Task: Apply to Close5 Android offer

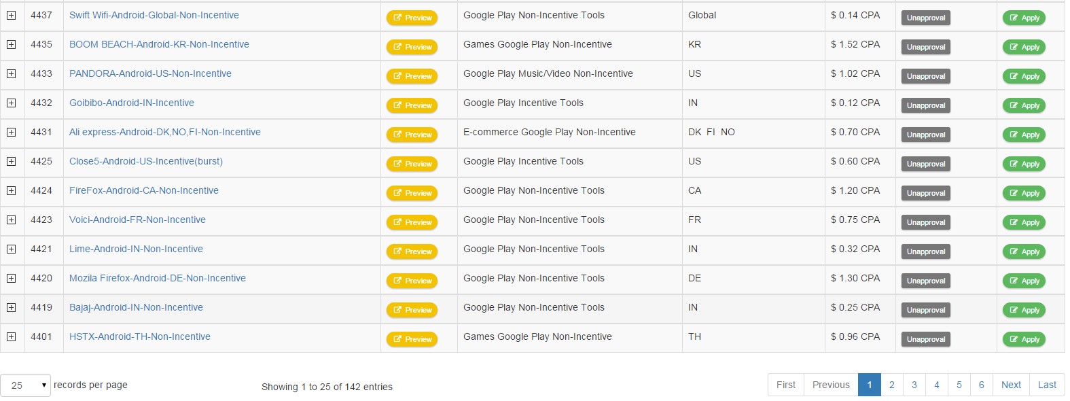Action: 1024,164
